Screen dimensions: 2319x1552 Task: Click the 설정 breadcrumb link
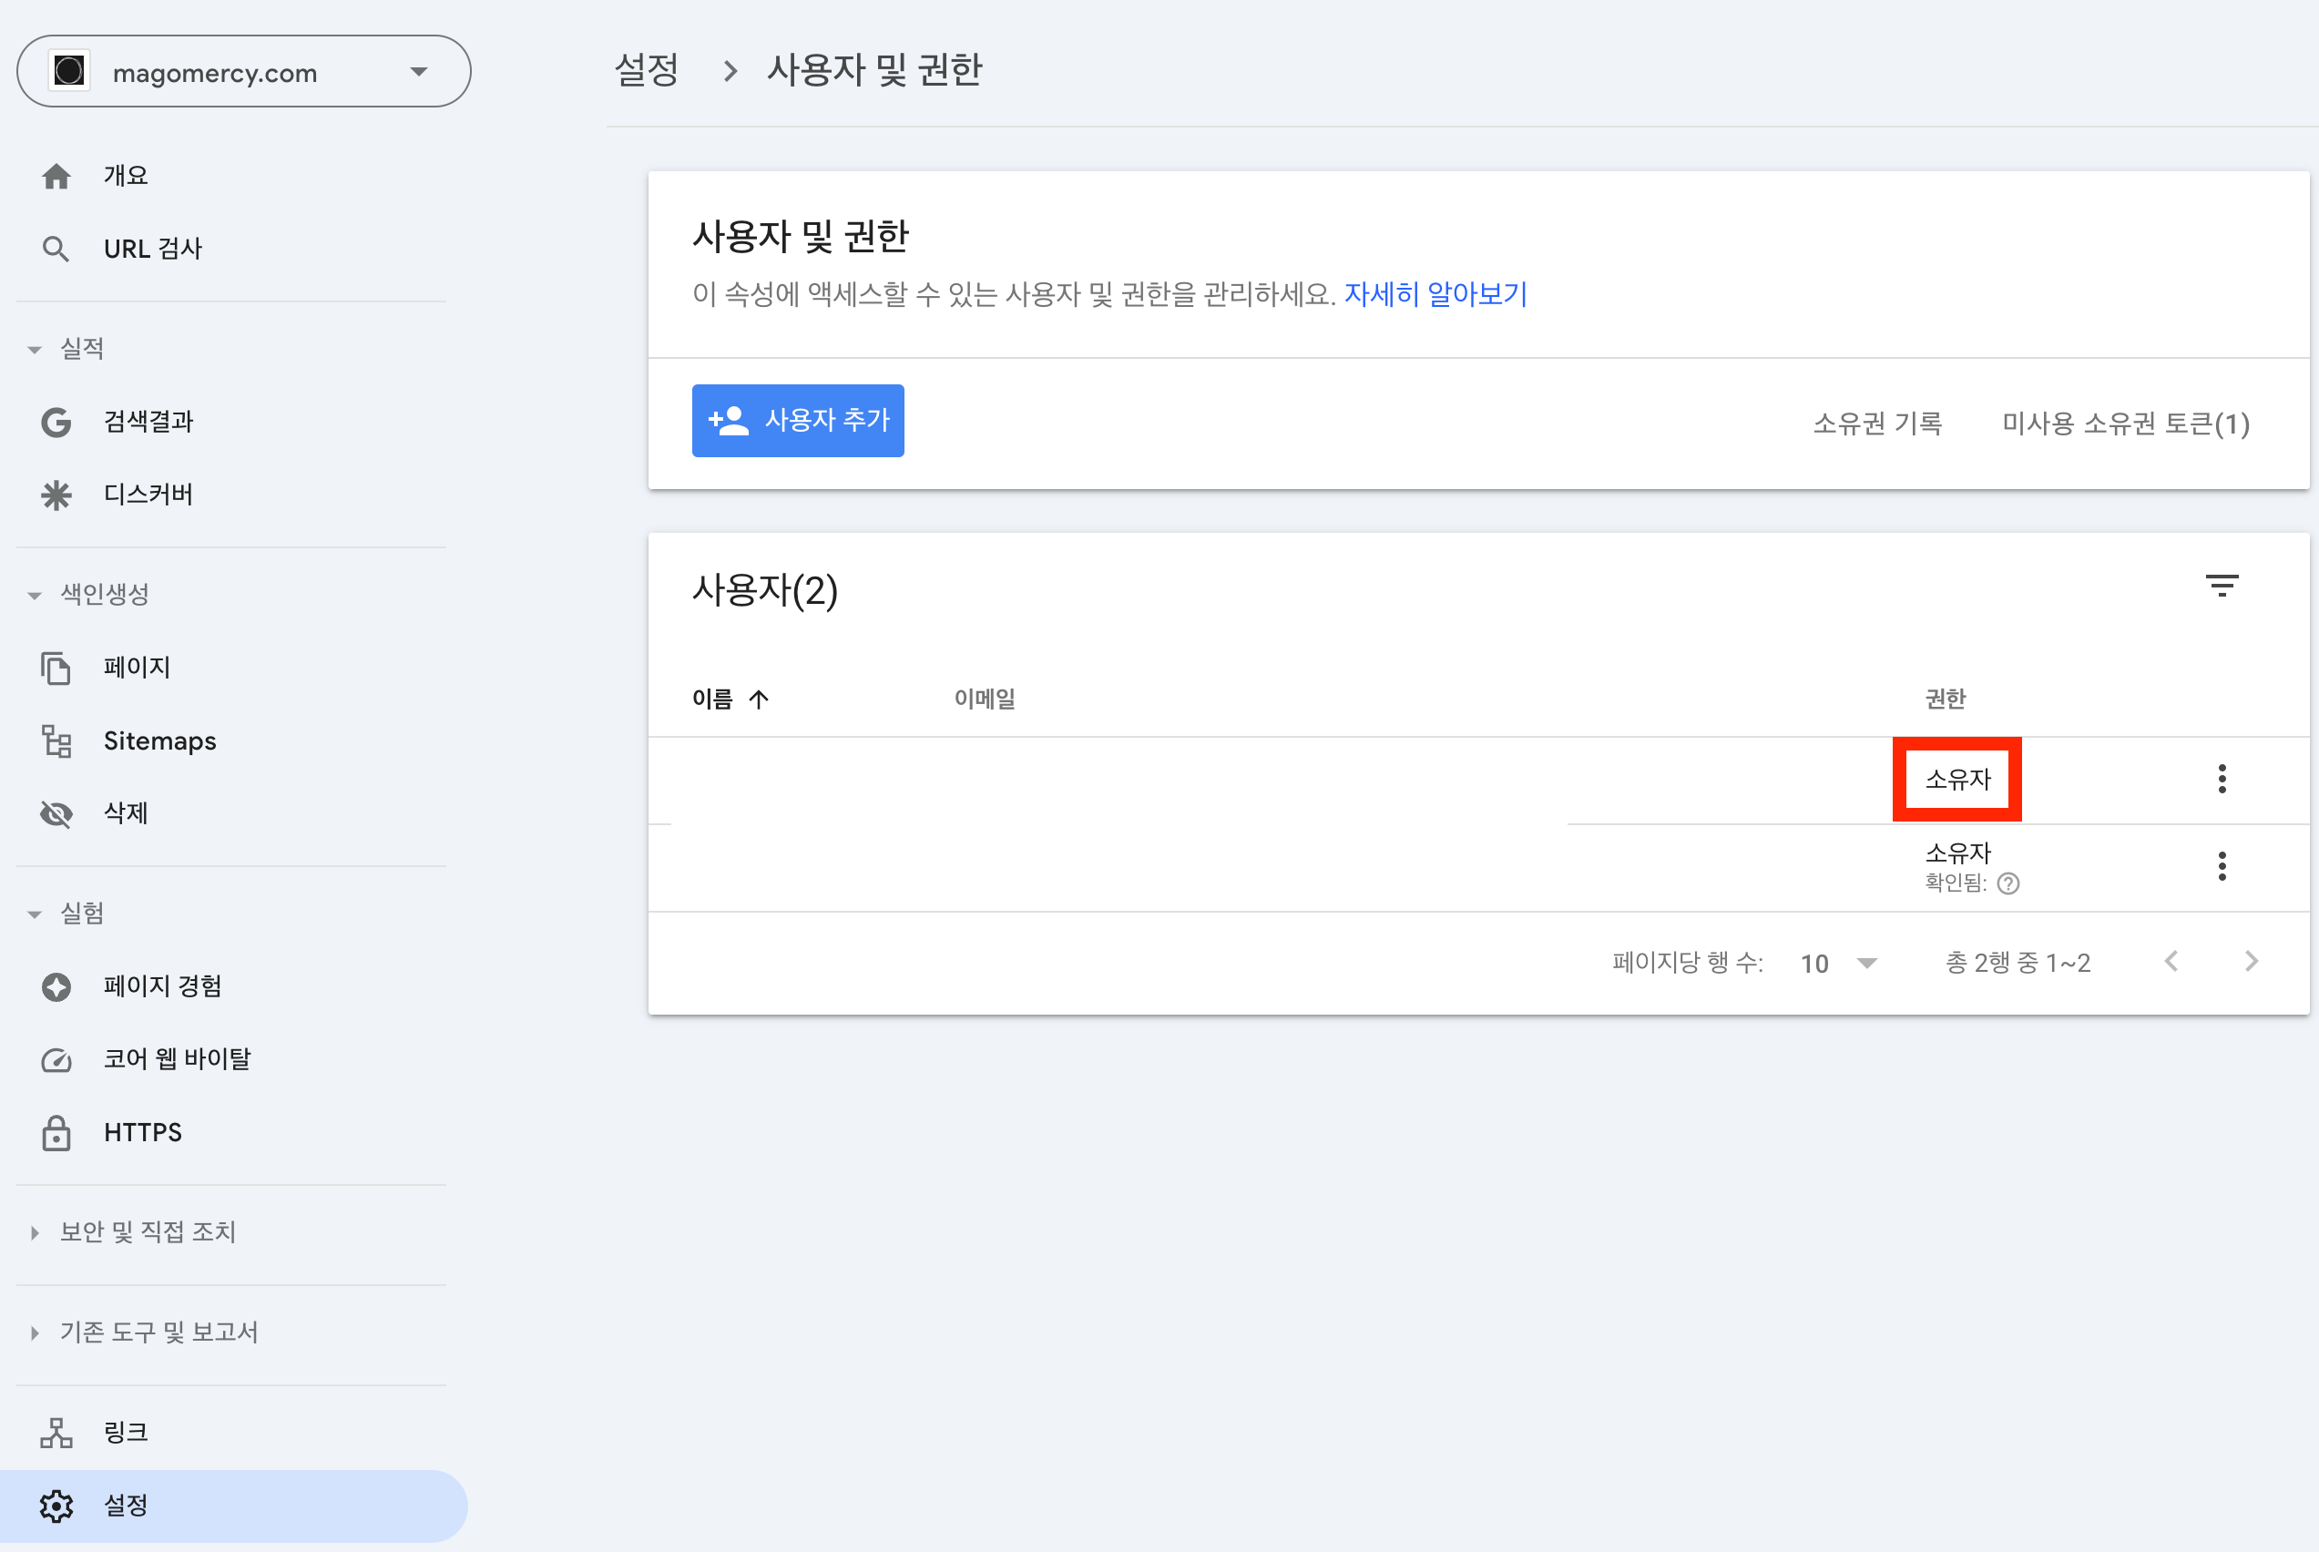click(x=648, y=69)
